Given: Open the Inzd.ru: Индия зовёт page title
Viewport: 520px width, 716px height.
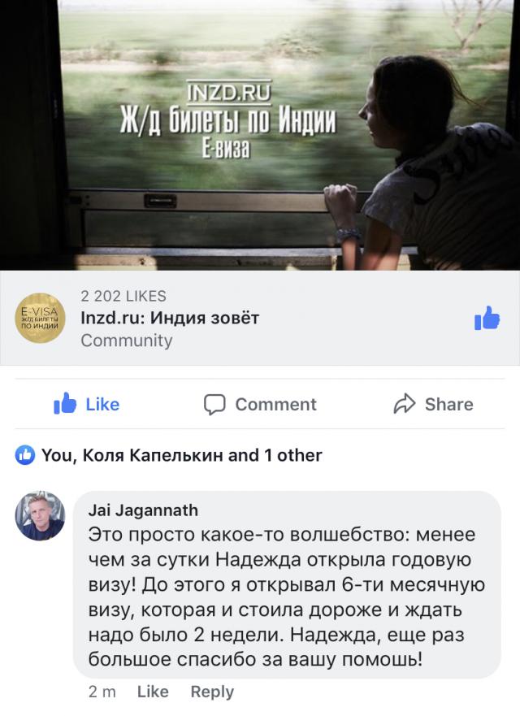Looking at the screenshot, I should pos(170,318).
